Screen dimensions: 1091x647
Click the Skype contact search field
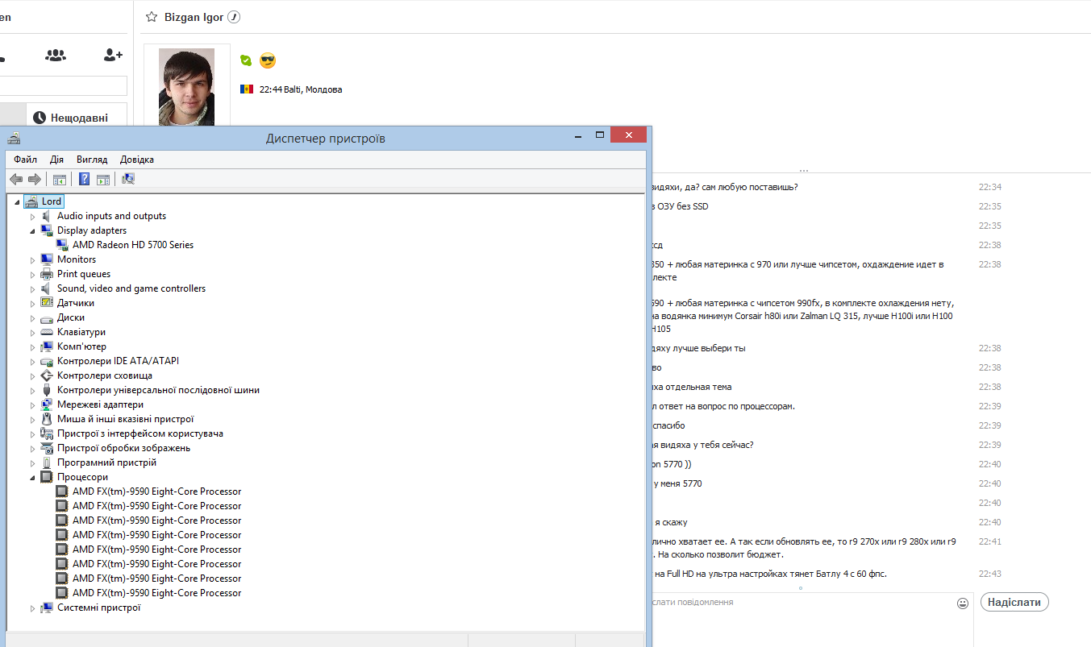[x=64, y=86]
